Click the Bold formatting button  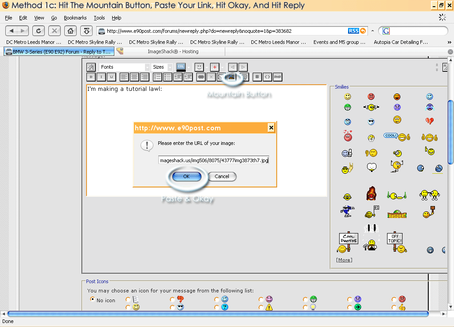[x=91, y=77]
